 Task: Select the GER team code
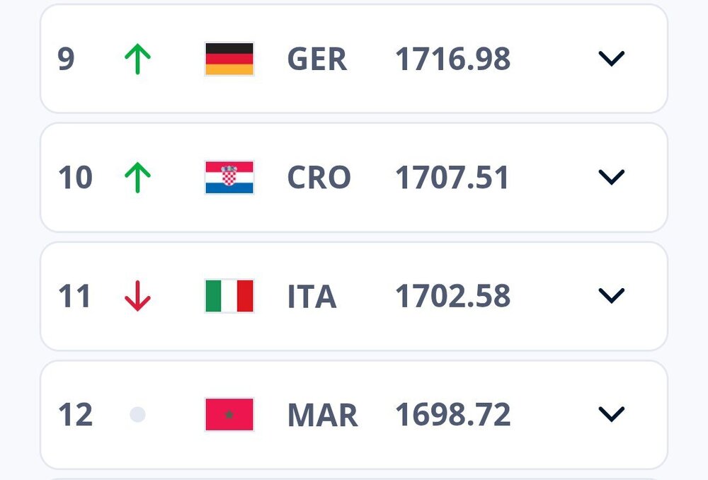[316, 59]
